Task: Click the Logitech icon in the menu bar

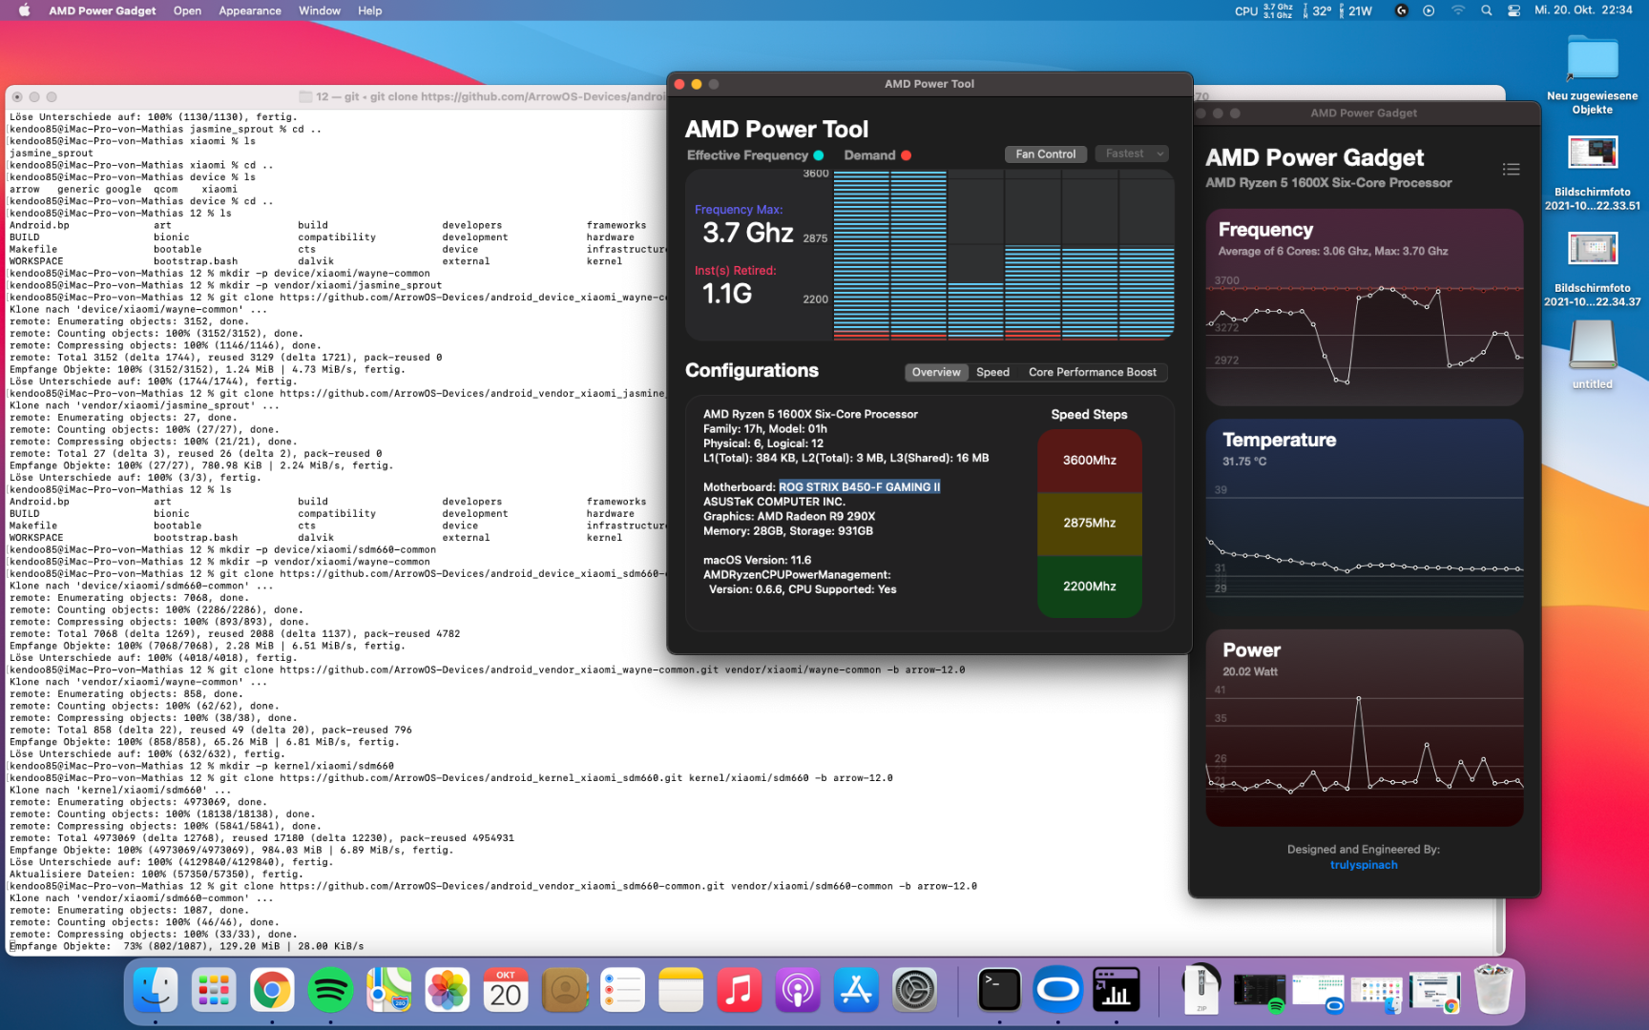Action: coord(1401,10)
